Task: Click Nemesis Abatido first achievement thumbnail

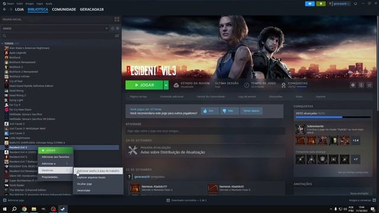Action: [x=135, y=188]
